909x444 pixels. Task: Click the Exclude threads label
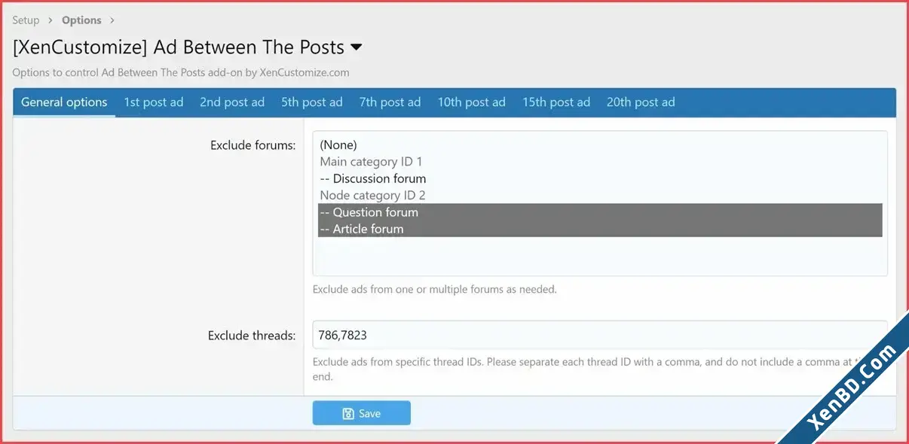click(x=252, y=336)
